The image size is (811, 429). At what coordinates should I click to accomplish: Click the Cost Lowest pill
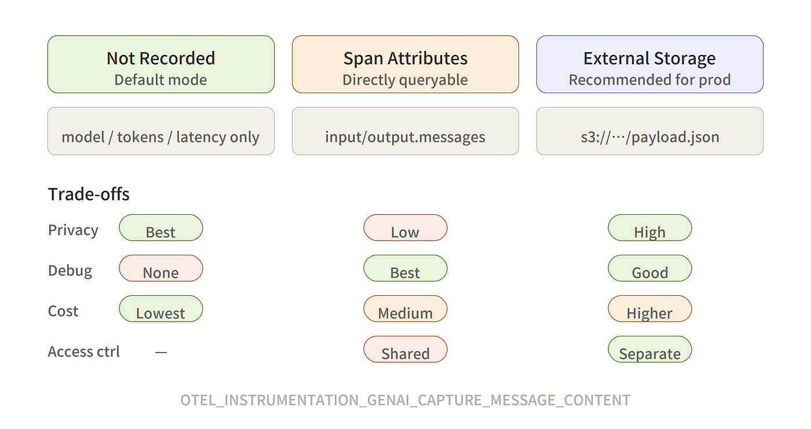[x=160, y=309]
